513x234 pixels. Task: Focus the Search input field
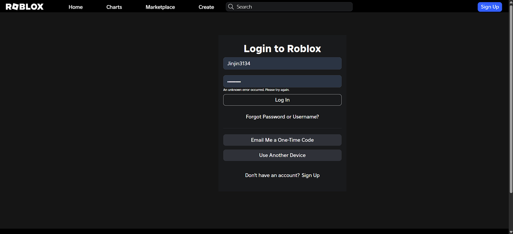click(x=289, y=7)
